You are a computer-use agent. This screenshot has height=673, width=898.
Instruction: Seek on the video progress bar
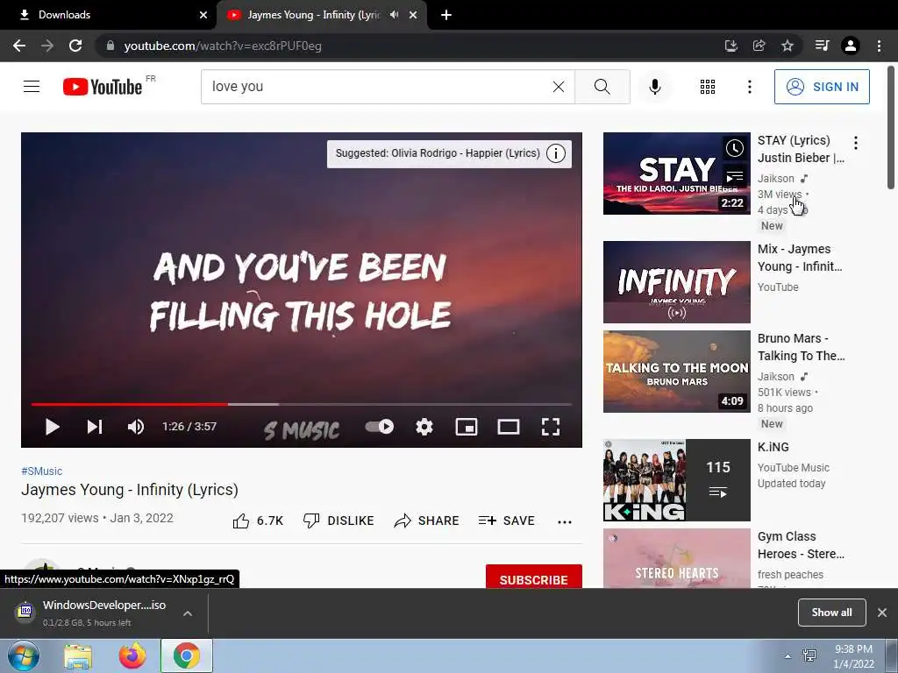point(302,405)
